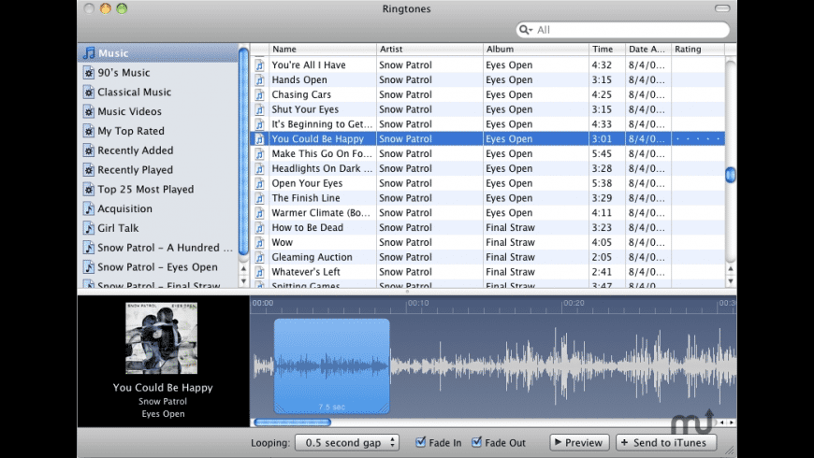This screenshot has height=458, width=814.
Task: Click the Recently Added playlist icon
Action: (89, 150)
